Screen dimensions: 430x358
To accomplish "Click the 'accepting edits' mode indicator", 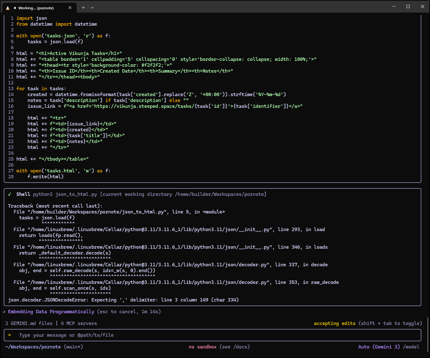I will pos(335,323).
